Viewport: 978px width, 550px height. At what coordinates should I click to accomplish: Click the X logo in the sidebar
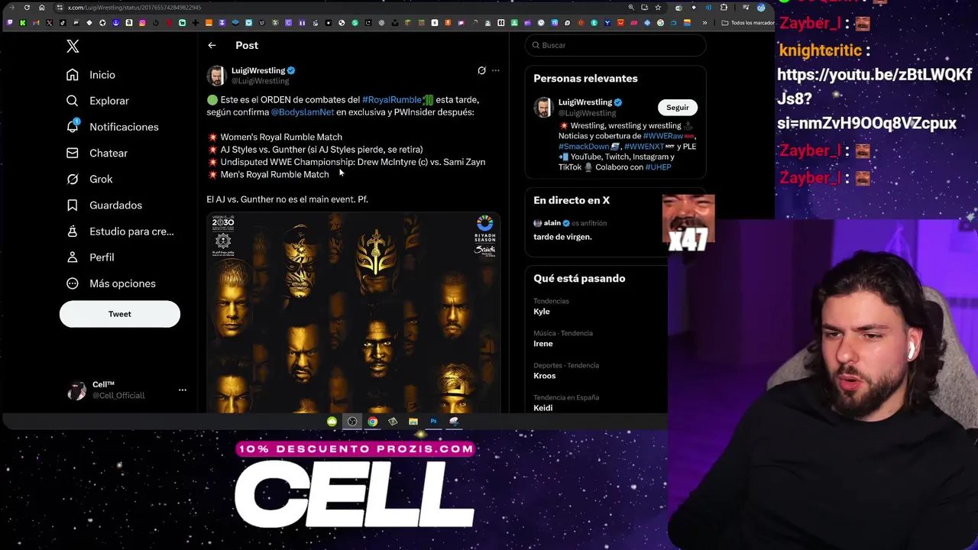[73, 47]
